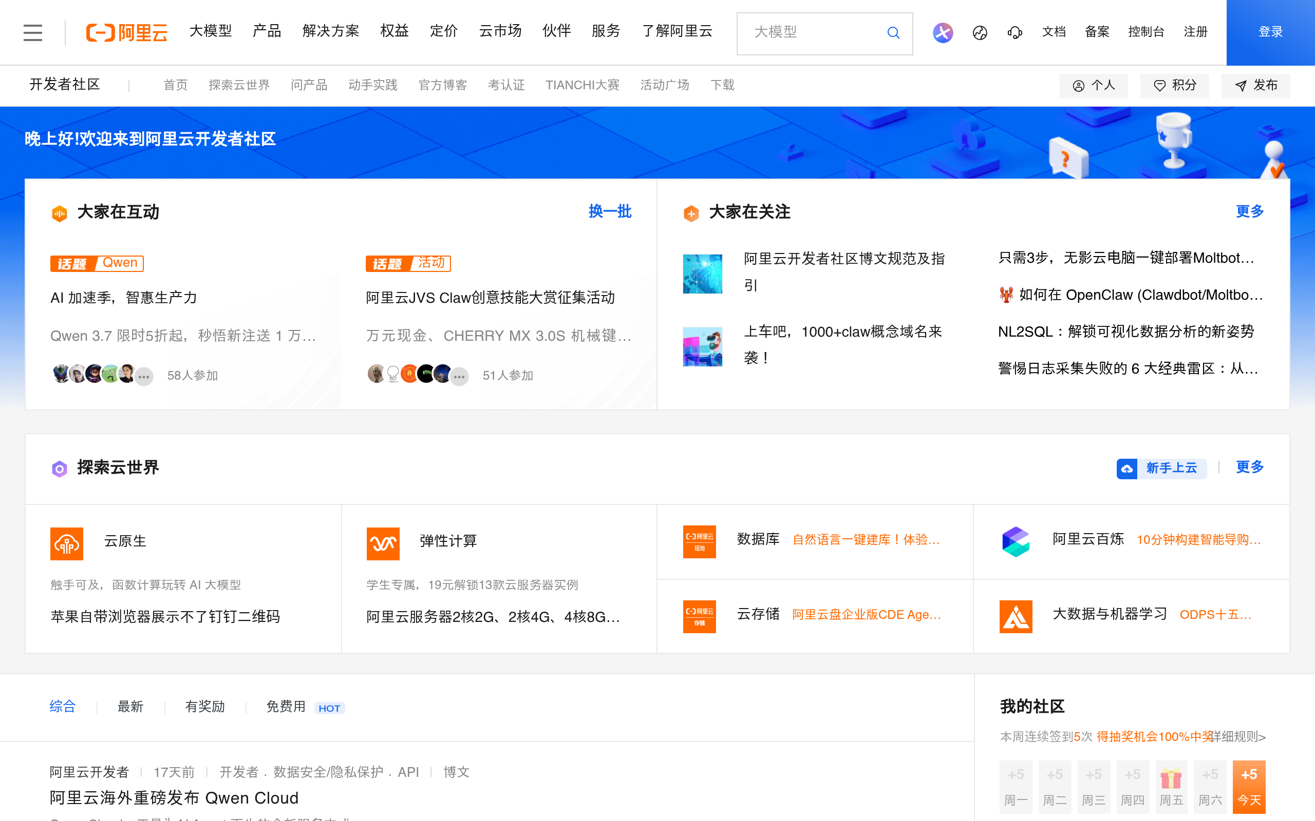Click the 探索云世界 purple hexagon icon

[59, 468]
